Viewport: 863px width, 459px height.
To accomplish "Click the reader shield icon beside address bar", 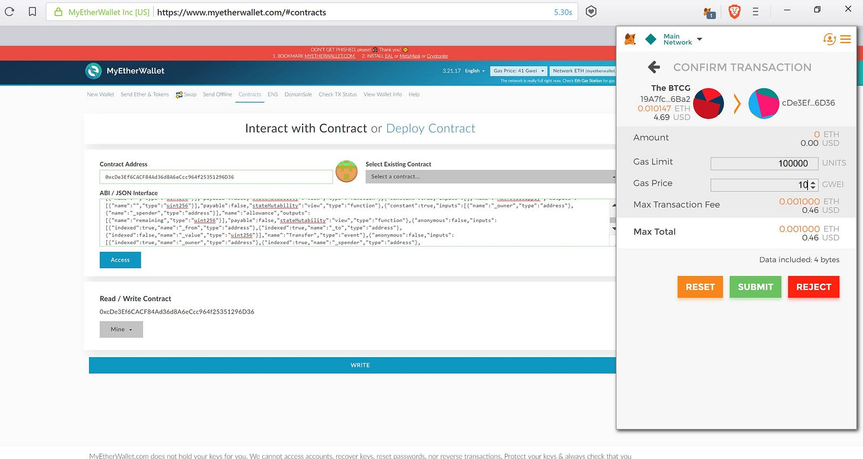I will coord(591,11).
